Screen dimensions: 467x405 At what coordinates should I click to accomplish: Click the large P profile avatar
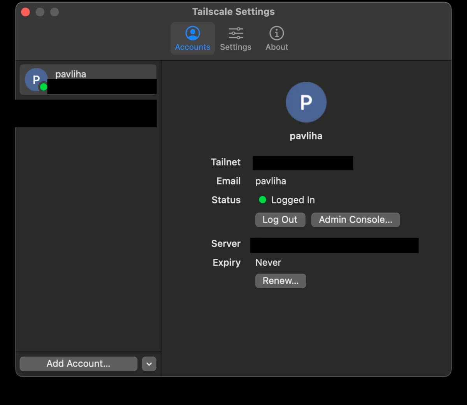[x=306, y=102]
